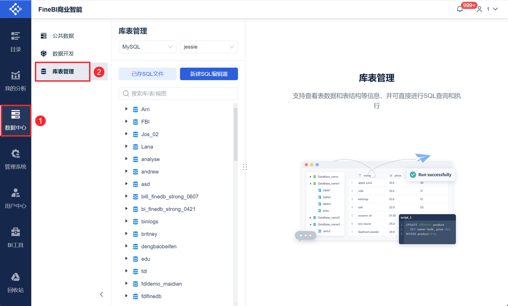Click the Jos_02 database icon

(135, 135)
